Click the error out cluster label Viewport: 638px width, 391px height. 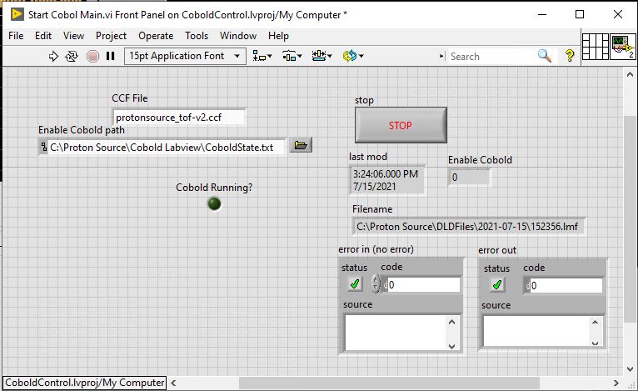[x=497, y=250]
